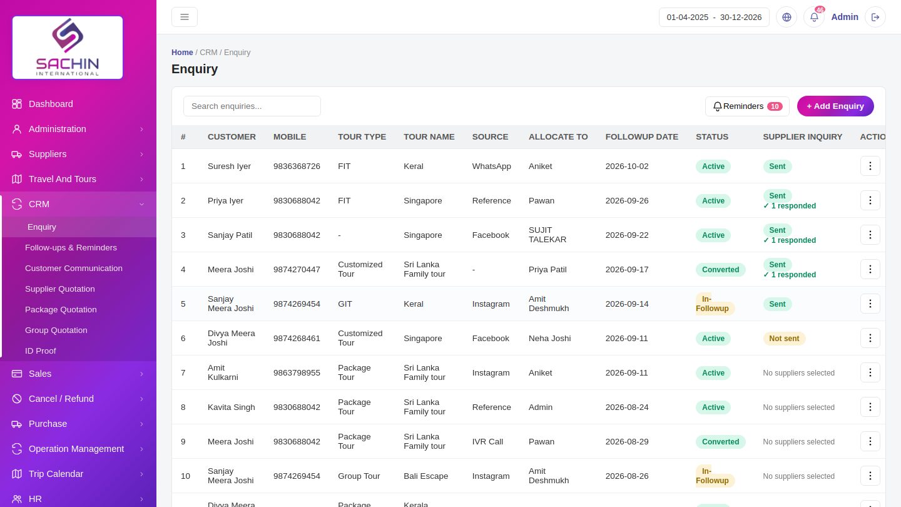Open actions menu for Suresh Iyer row

[870, 166]
